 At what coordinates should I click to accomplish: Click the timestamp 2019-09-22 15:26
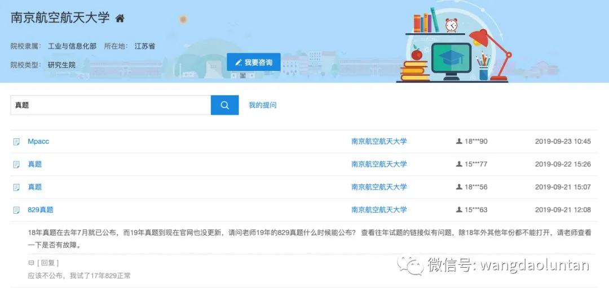563,164
